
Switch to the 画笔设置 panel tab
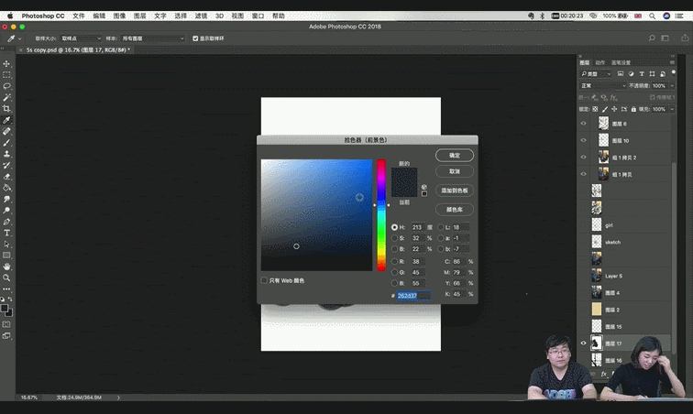(621, 62)
